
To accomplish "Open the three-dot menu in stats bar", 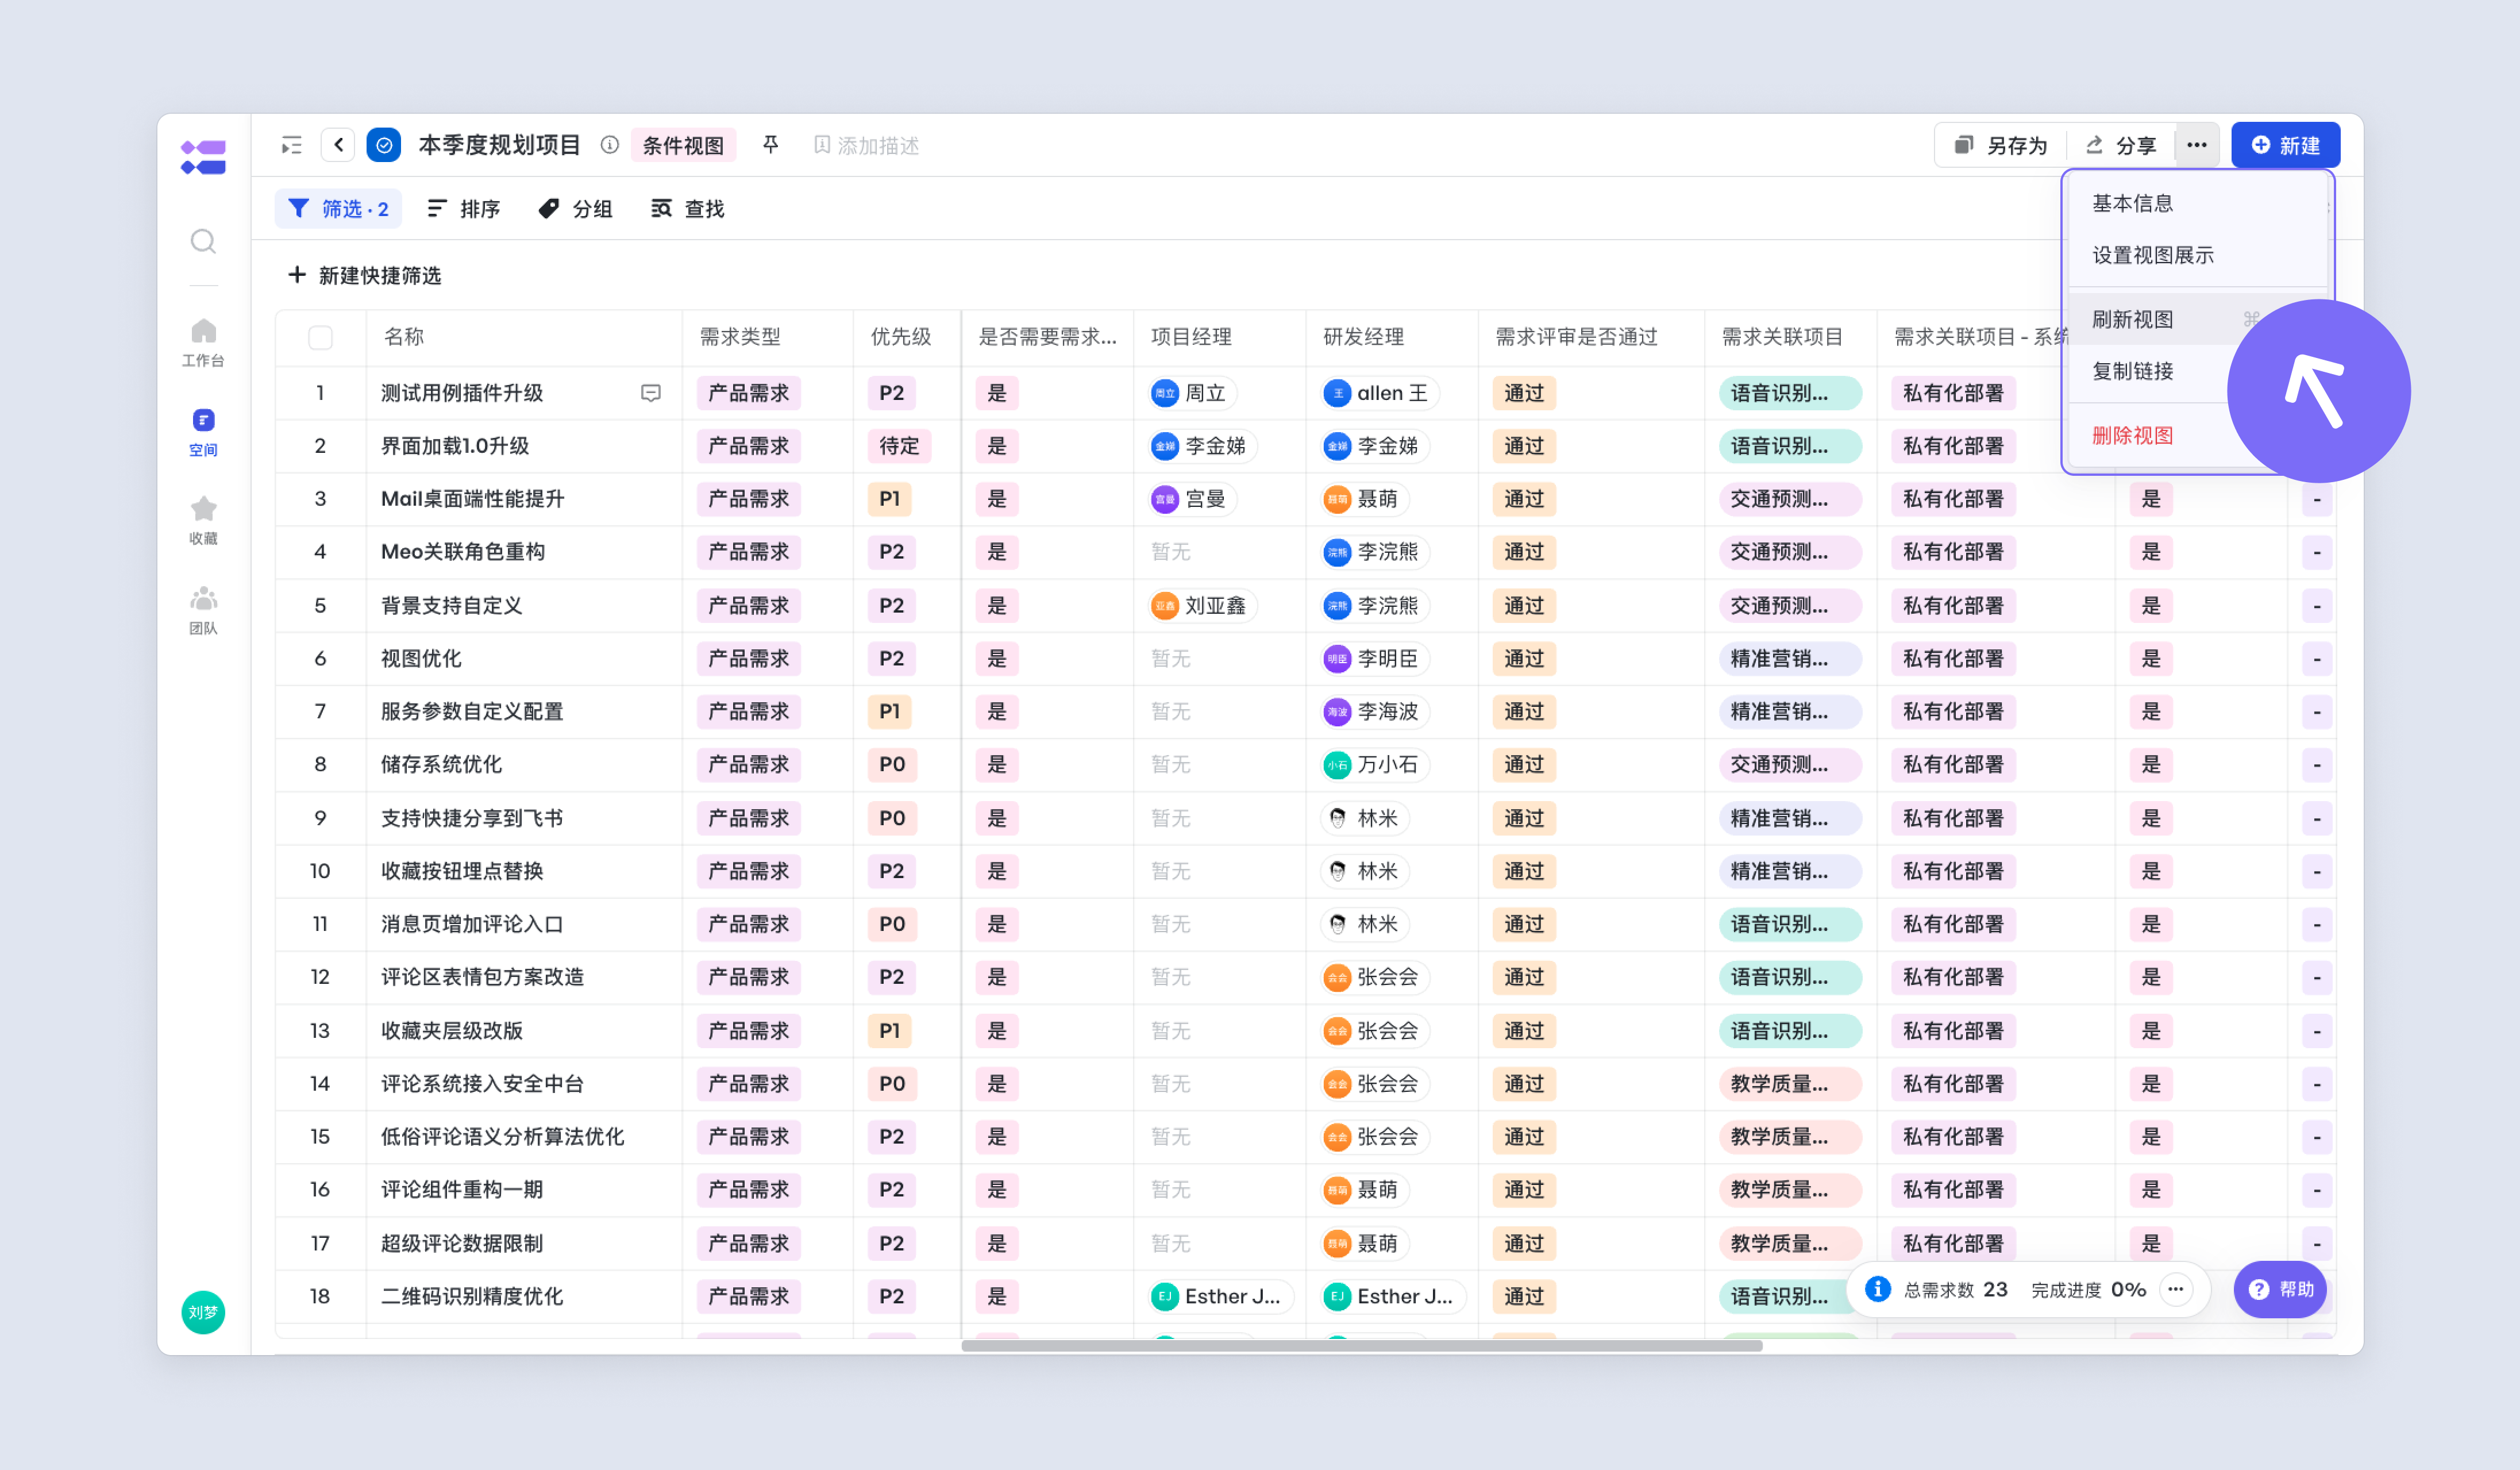I will point(2175,1289).
